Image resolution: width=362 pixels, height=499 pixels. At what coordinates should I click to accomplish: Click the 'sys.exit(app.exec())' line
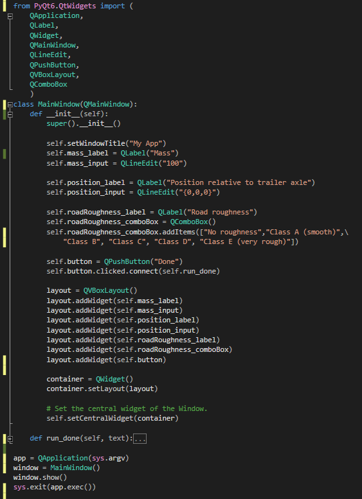(55, 487)
